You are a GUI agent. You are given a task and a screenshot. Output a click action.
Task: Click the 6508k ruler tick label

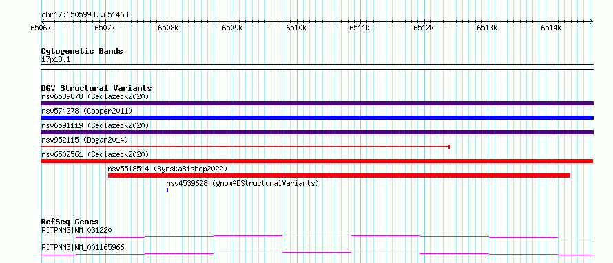(169, 28)
